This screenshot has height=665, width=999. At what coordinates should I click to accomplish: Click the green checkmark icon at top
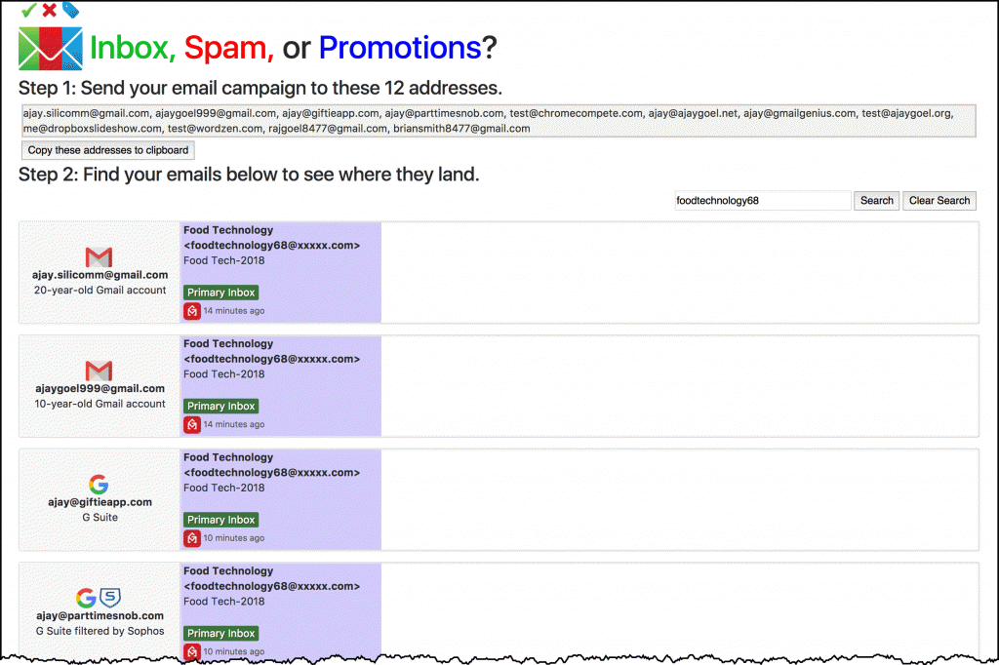(28, 10)
